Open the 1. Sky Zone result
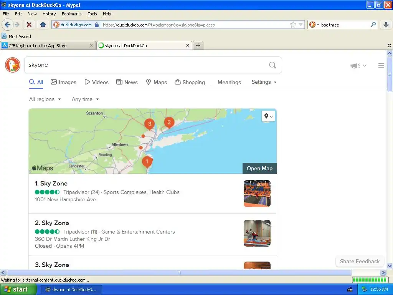This screenshot has height=295, width=393. [51, 183]
